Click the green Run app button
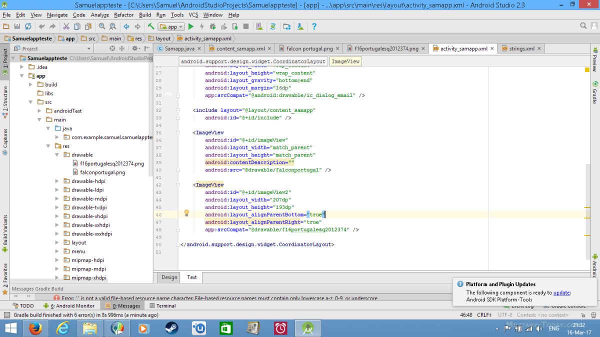 point(191,26)
